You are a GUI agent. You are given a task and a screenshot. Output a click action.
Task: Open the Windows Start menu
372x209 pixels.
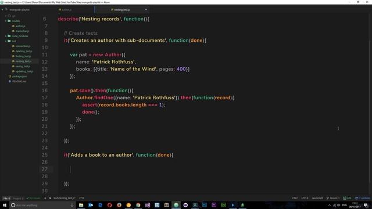pyautogui.click(x=5, y=205)
